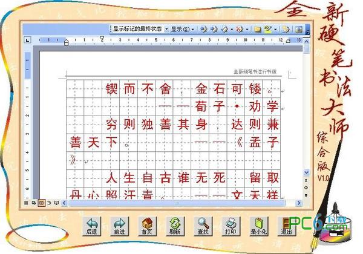Click the character 锲 in first row
The height and width of the screenshot is (254, 363).
pos(111,89)
